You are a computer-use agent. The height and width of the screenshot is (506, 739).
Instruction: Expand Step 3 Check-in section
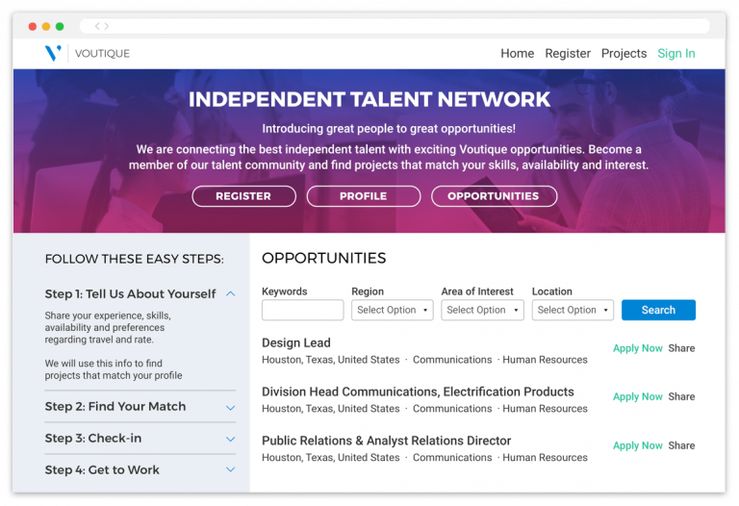coord(230,439)
